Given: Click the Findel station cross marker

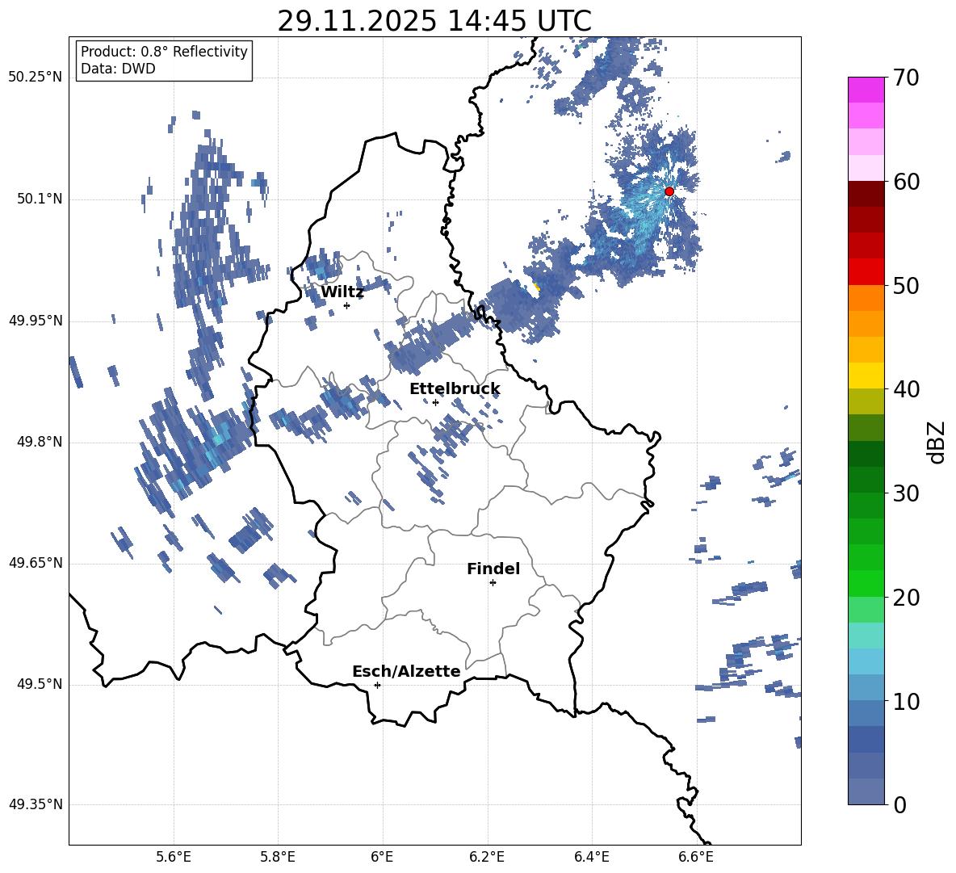Looking at the screenshot, I should pyautogui.click(x=493, y=583).
